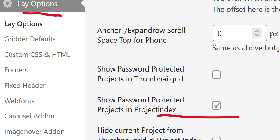
Task: Increase scroll space value with up arrow
Action: point(257,31)
